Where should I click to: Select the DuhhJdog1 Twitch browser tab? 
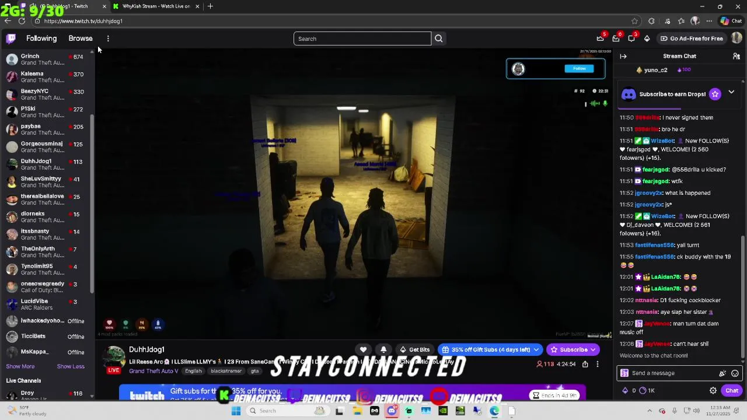point(63,6)
